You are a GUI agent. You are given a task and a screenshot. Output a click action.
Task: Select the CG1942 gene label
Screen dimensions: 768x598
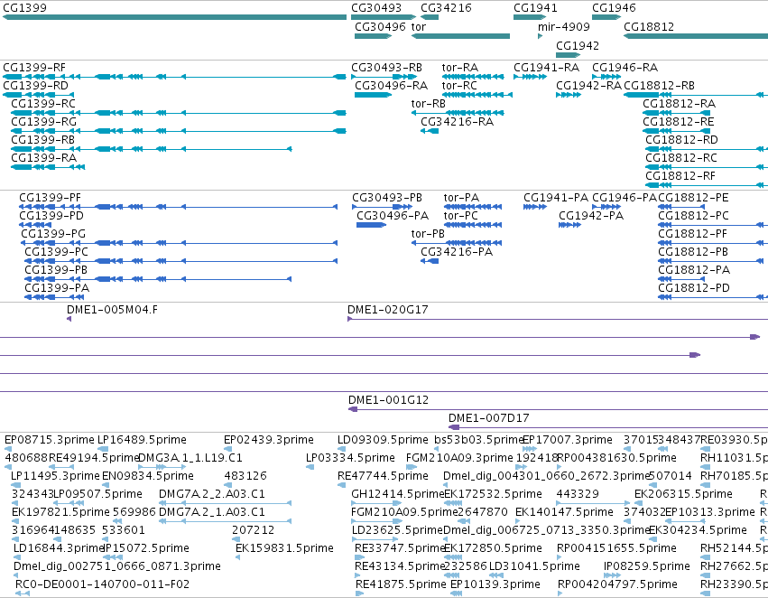[577, 45]
